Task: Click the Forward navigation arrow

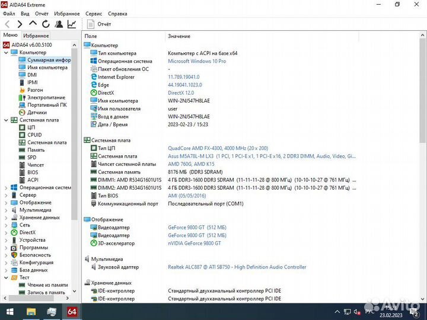Action: (x=20, y=24)
